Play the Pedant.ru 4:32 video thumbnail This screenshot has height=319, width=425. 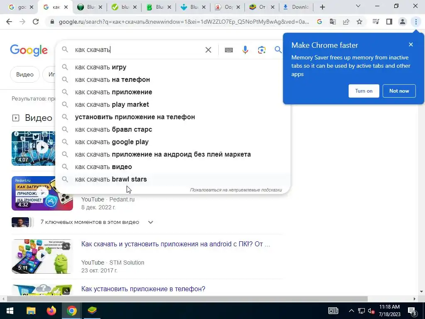coord(42,194)
